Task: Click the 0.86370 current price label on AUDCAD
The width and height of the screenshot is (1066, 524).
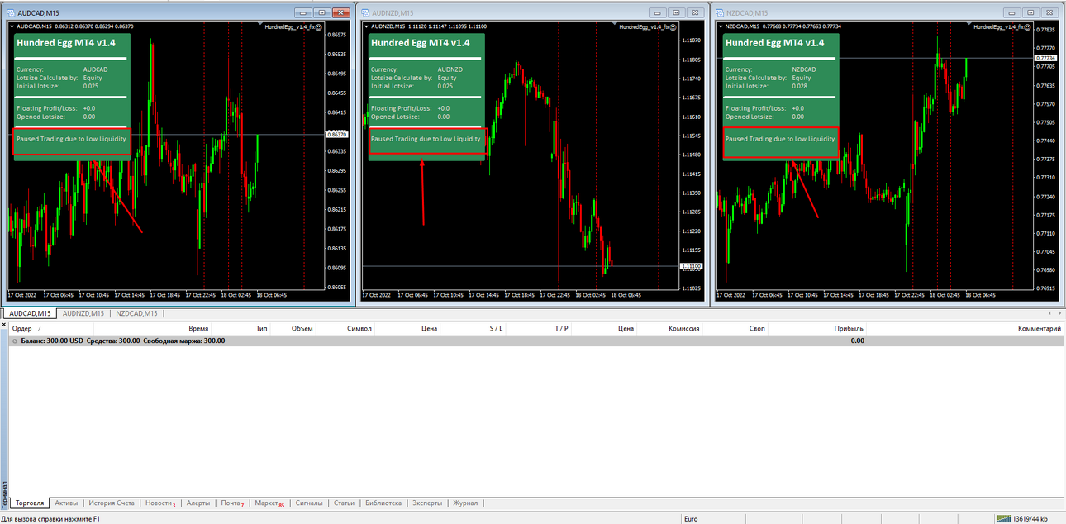Action: [x=336, y=134]
